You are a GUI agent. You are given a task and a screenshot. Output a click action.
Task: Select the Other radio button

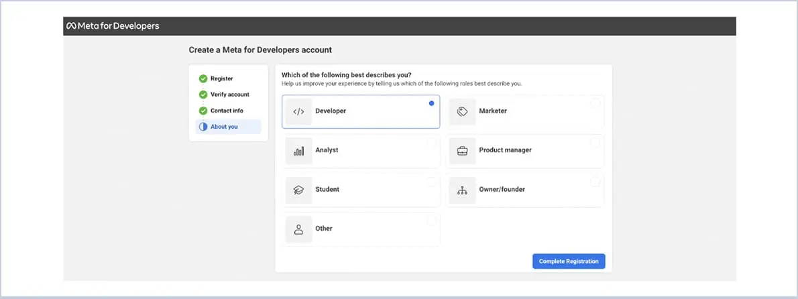tap(432, 221)
